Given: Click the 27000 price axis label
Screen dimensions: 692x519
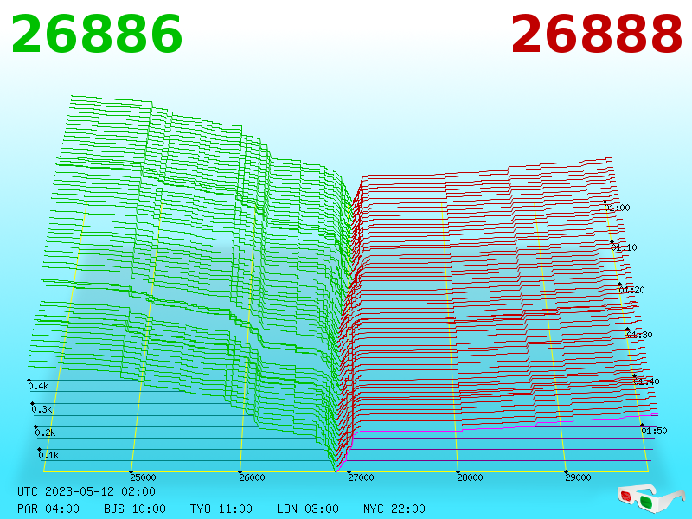Looking at the screenshot, I should coord(361,477).
